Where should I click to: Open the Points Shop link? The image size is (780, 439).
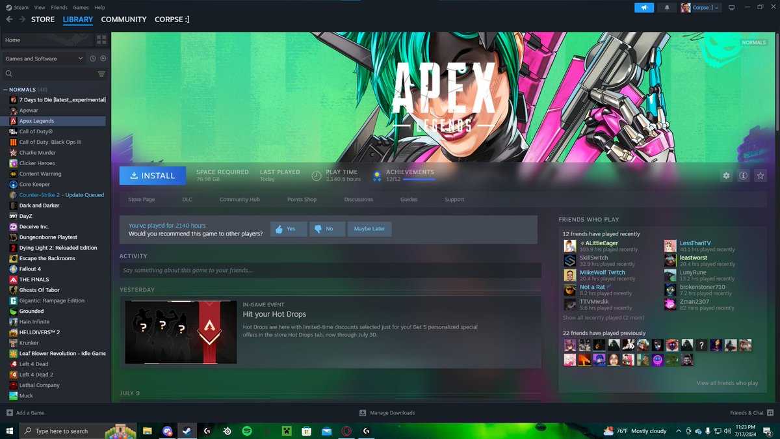(x=302, y=200)
